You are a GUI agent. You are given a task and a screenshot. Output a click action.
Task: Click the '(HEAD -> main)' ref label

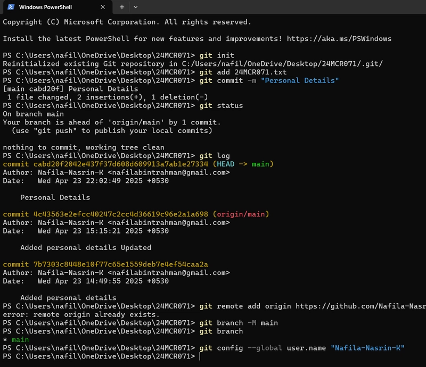click(x=243, y=164)
